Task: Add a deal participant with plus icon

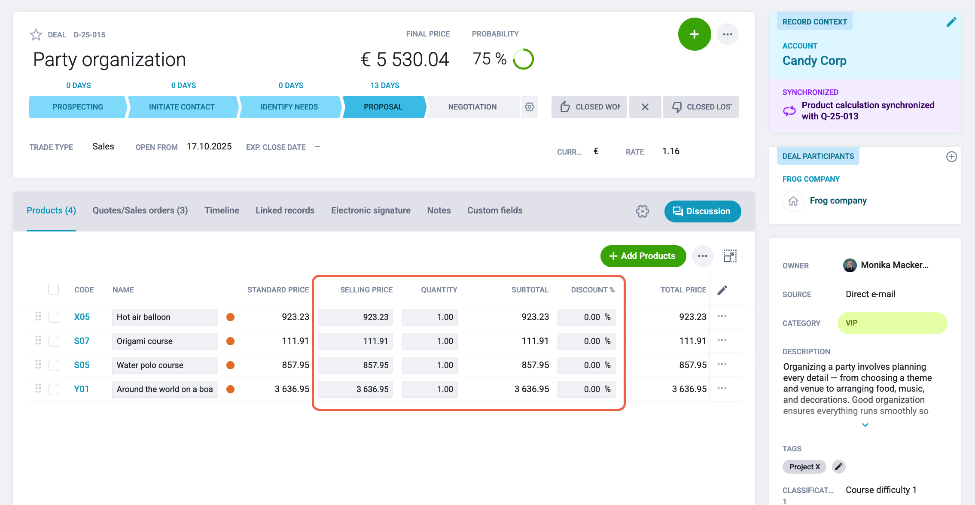Action: tap(951, 157)
